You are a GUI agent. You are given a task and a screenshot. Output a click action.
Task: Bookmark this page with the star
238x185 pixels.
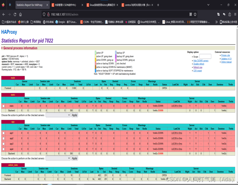coord(195,15)
